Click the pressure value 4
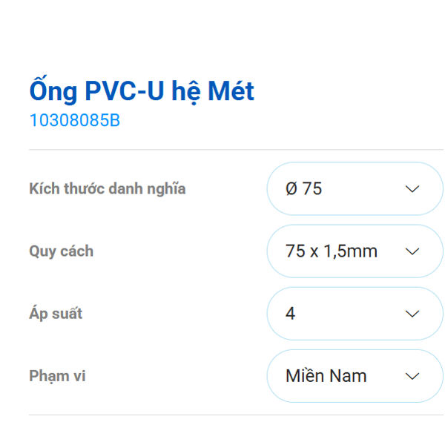Image resolution: width=445 pixels, height=445 pixels. click(x=290, y=314)
